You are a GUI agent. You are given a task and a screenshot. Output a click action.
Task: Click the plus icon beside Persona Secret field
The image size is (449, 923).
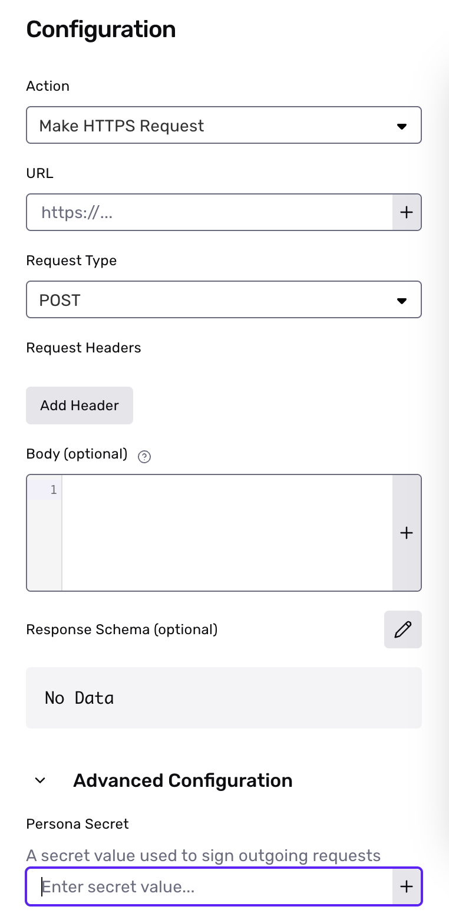pyautogui.click(x=407, y=886)
